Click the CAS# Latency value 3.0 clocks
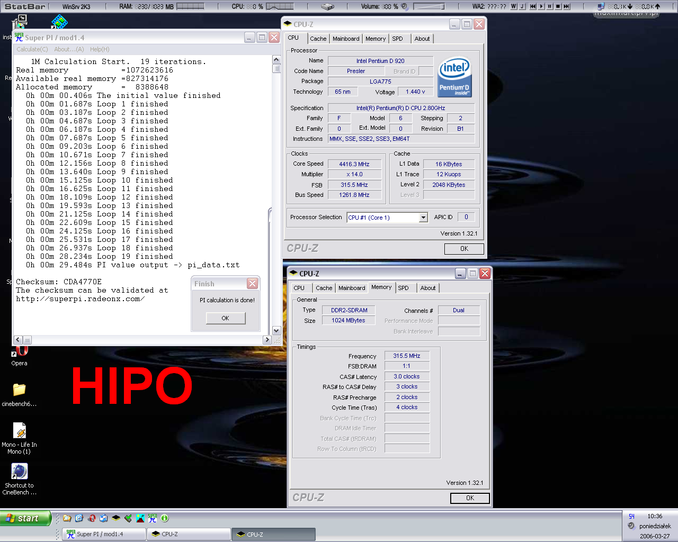This screenshot has width=678, height=542. pos(407,376)
